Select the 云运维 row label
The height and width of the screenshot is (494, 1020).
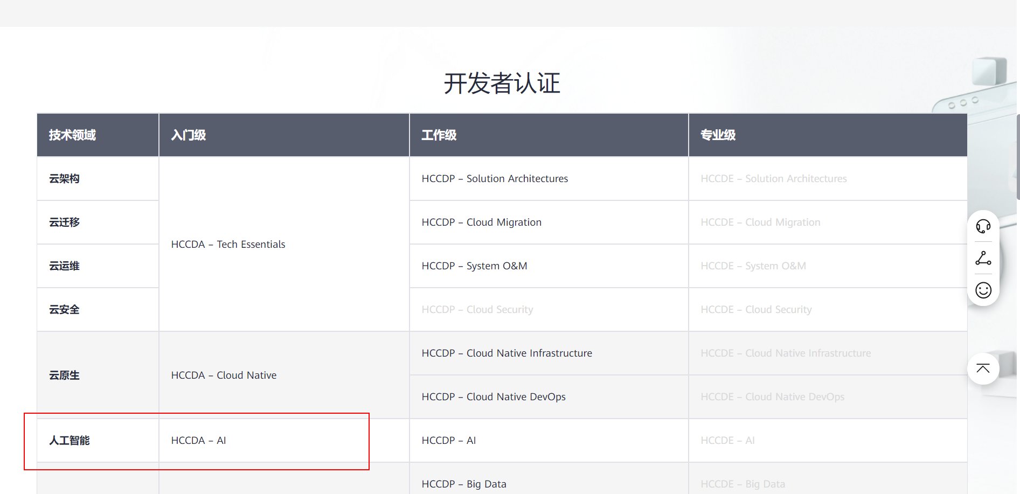[64, 266]
